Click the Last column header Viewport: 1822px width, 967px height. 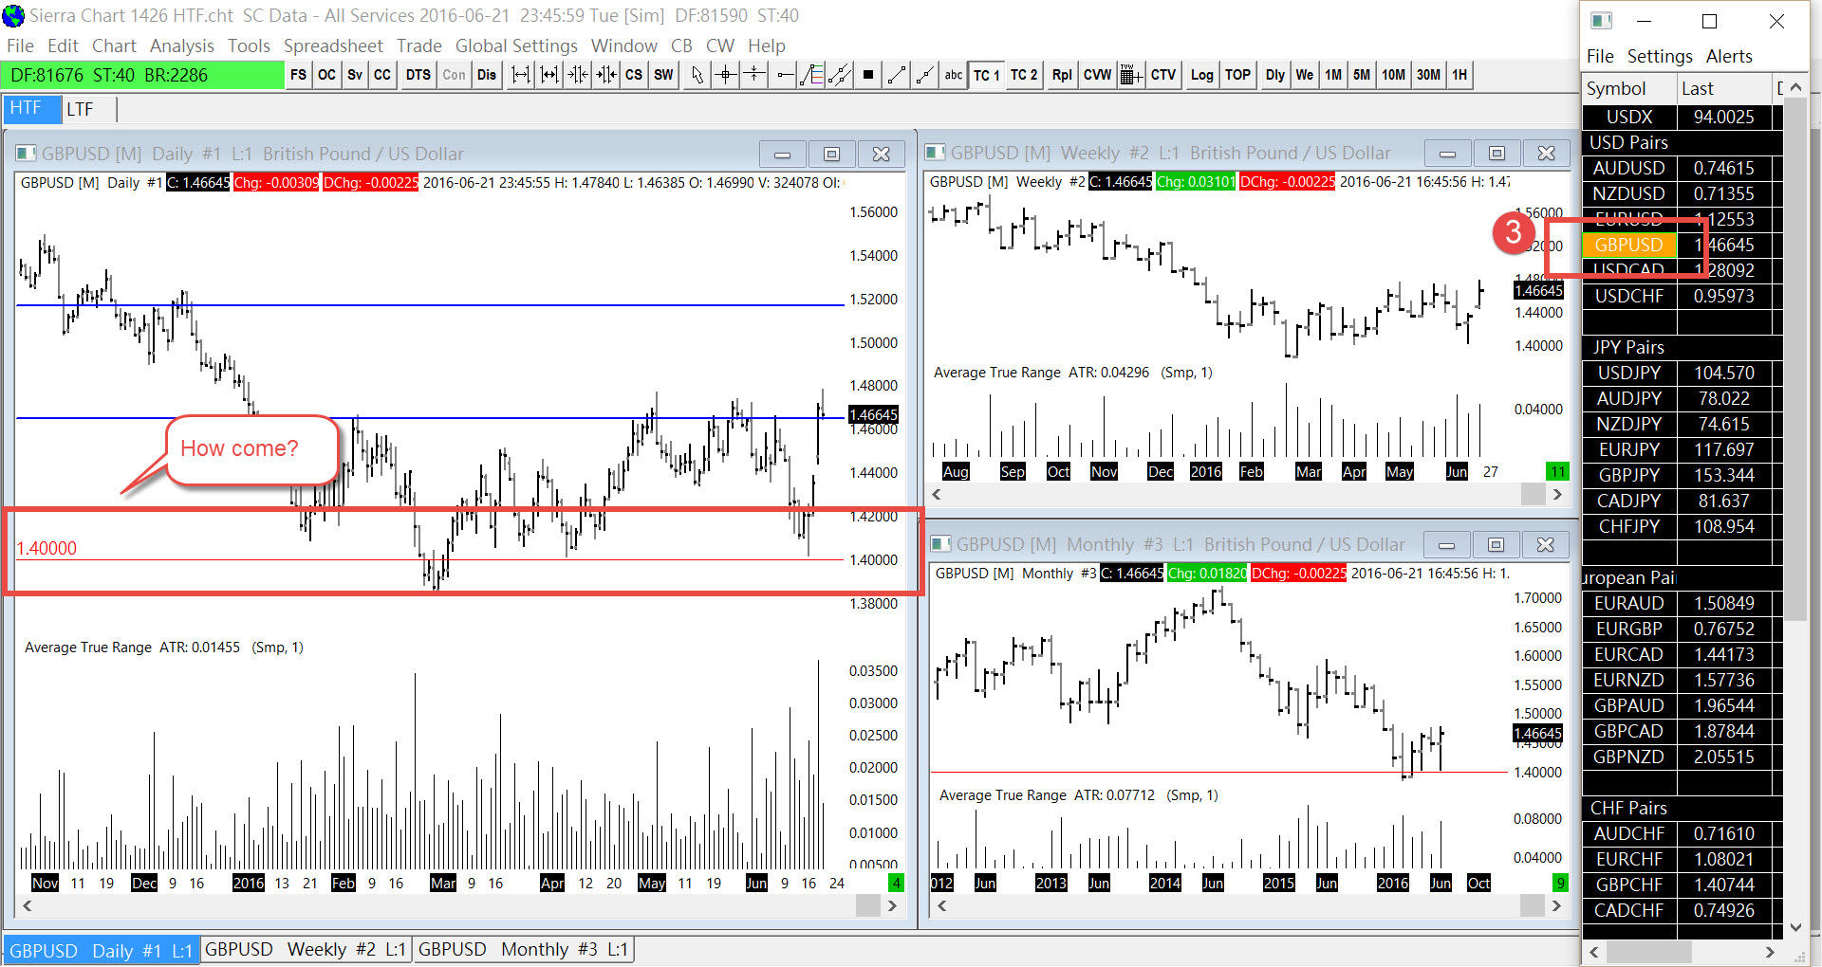click(x=1724, y=88)
